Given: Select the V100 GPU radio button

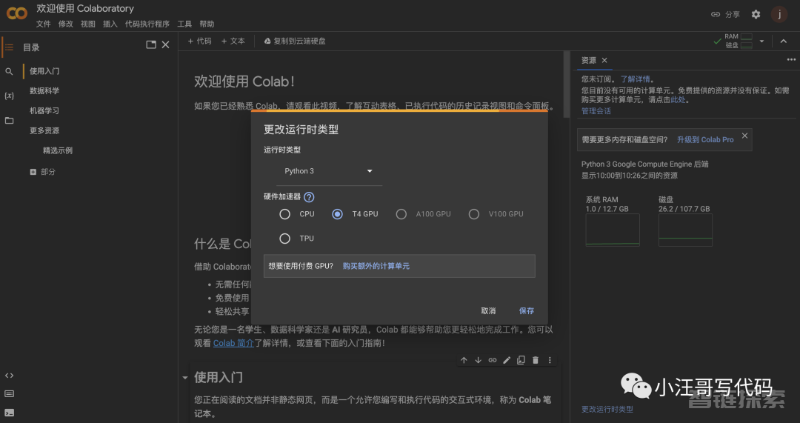Looking at the screenshot, I should click(474, 214).
